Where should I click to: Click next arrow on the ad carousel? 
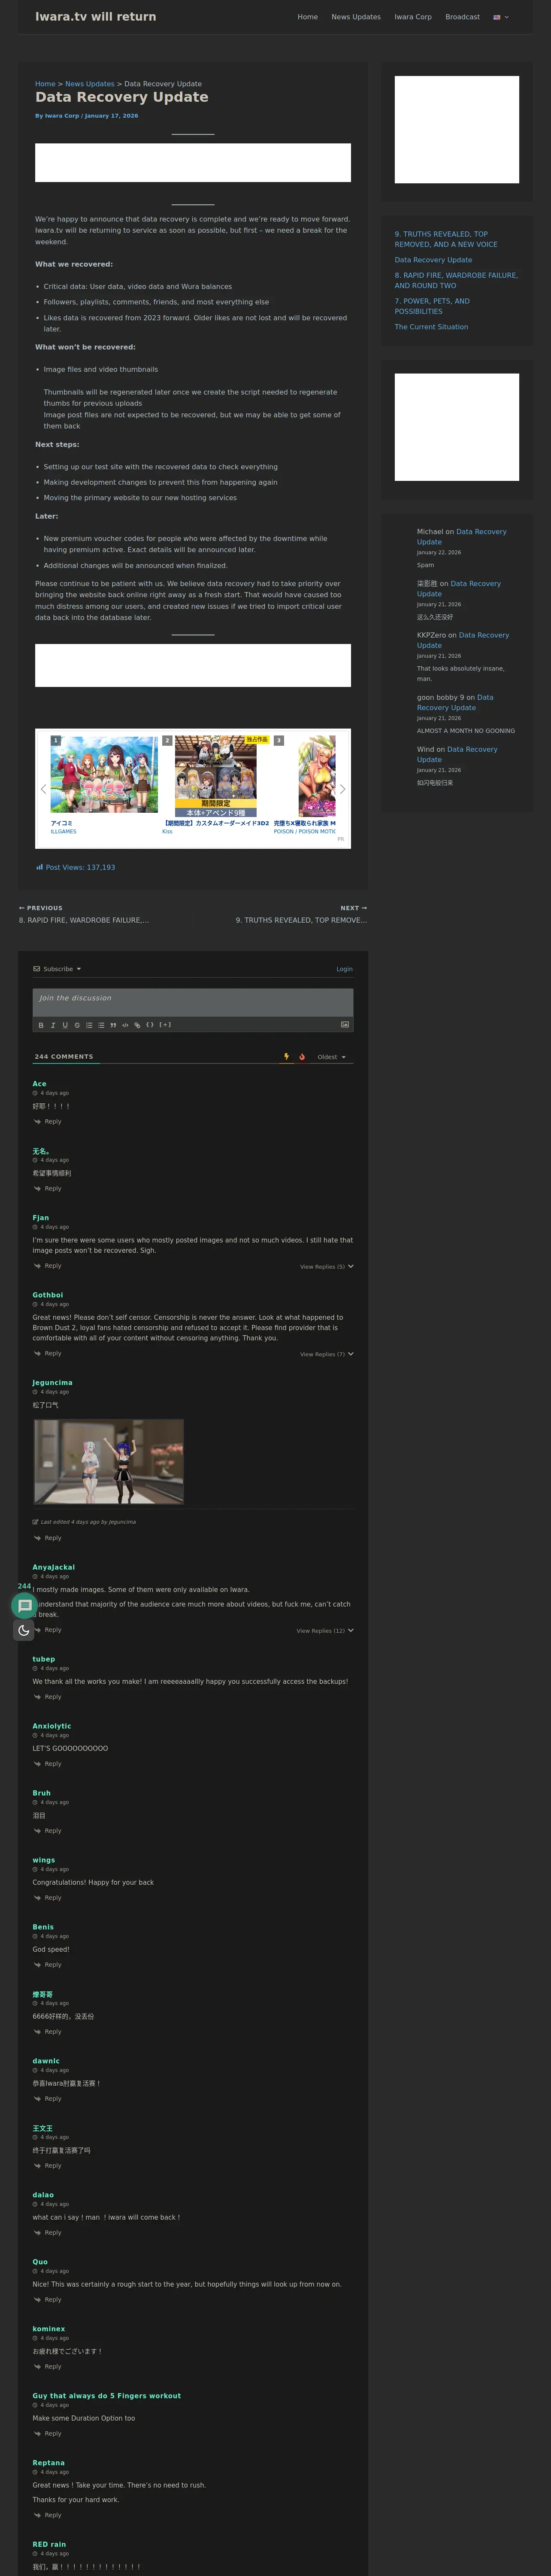coord(343,789)
